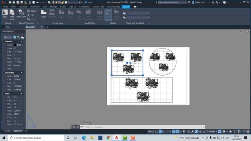Toggle the highlighted annotation auto-scale icon
The height and width of the screenshot is (141, 251).
[196, 132]
